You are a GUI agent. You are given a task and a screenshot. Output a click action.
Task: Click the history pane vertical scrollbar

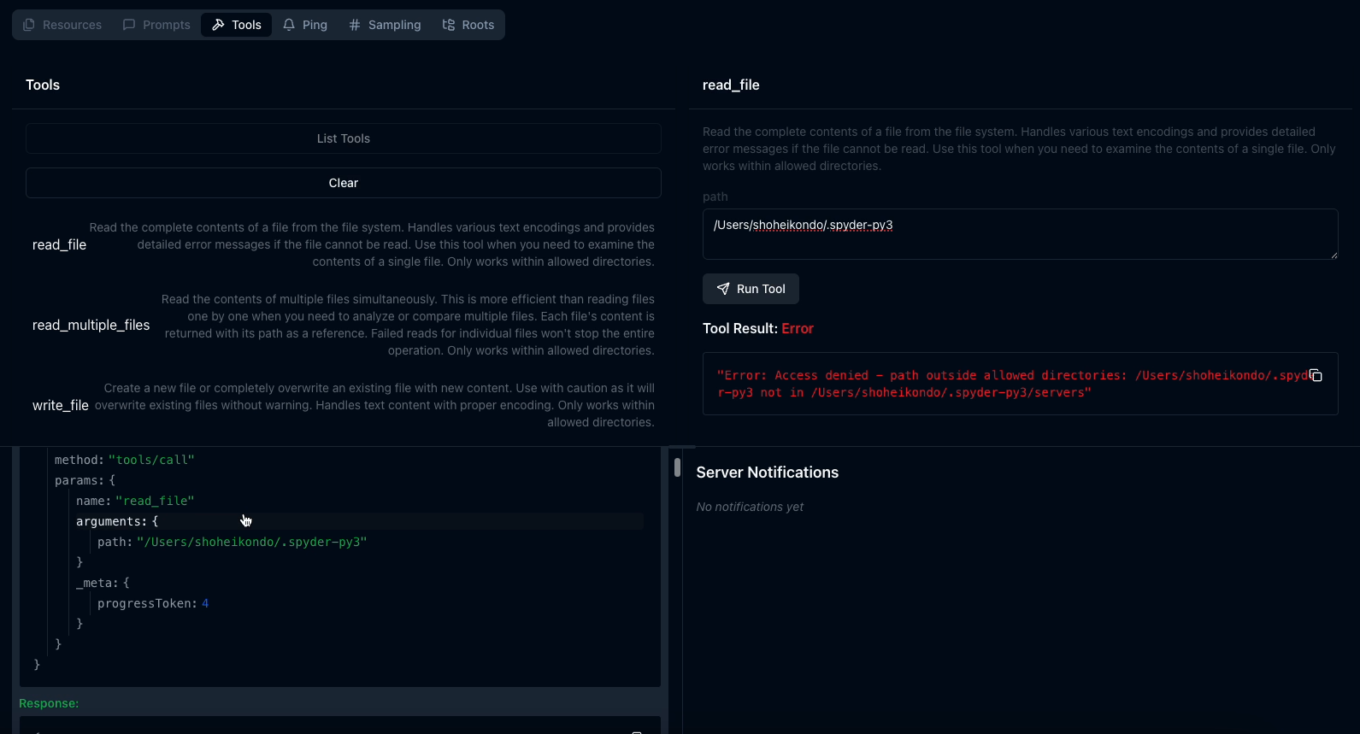coord(677,467)
